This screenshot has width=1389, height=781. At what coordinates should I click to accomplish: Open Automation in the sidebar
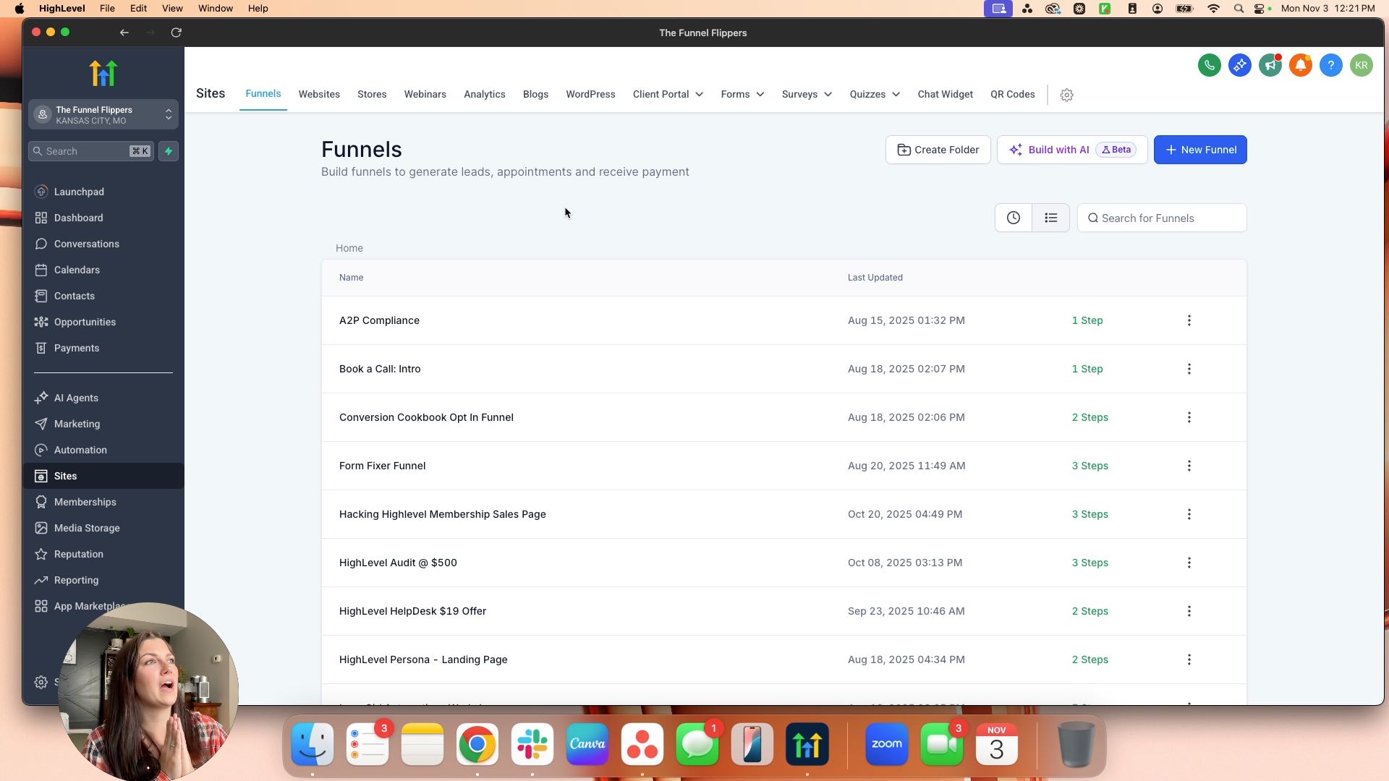pyautogui.click(x=80, y=450)
